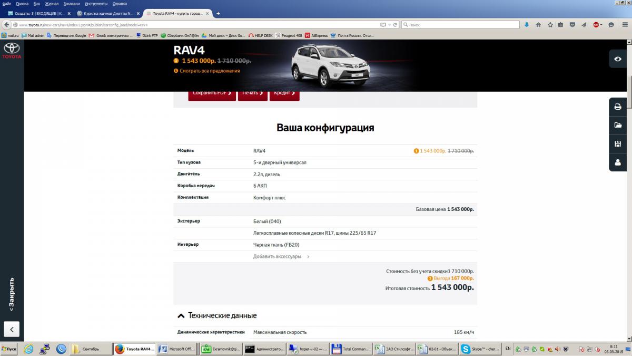Image resolution: width=632 pixels, height=356 pixels.
Task: Click the Toyota logo in the sidebar
Action: point(12,51)
